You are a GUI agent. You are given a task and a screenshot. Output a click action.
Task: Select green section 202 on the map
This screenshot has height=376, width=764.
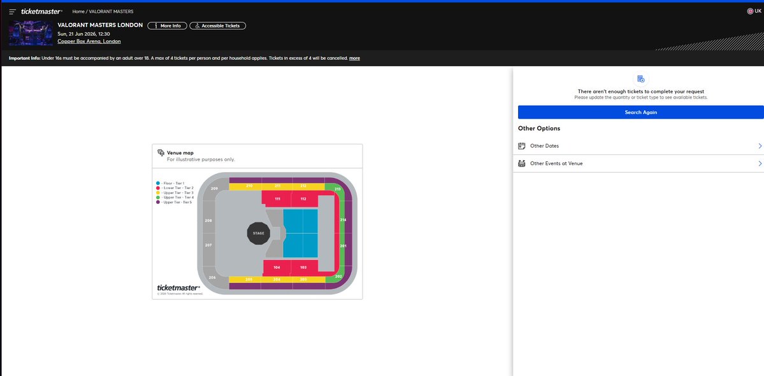point(338,277)
